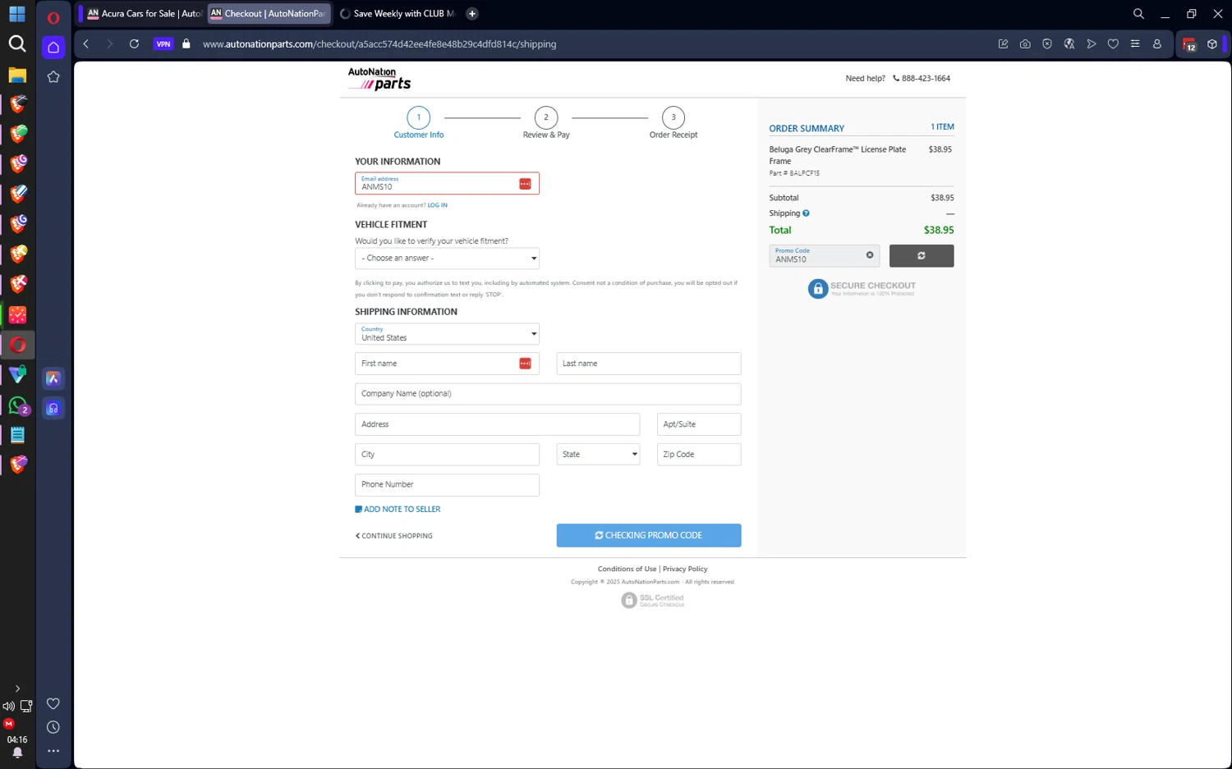Click the Last name field
Viewport: 1232px width, 769px height.
649,364
